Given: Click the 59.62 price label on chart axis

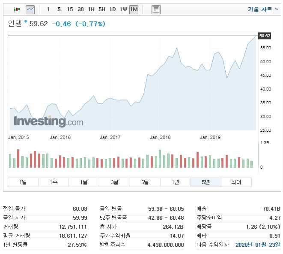Looking at the screenshot, I should click(x=265, y=36).
